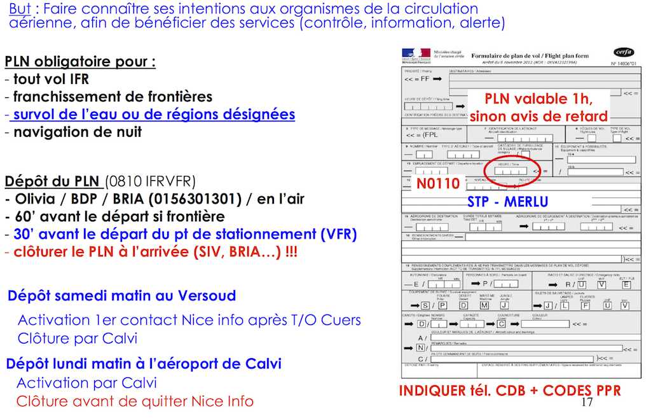Image resolution: width=651 pixels, height=418 pixels.
Task: Check the jackets Light "L" box
Action: (565, 306)
